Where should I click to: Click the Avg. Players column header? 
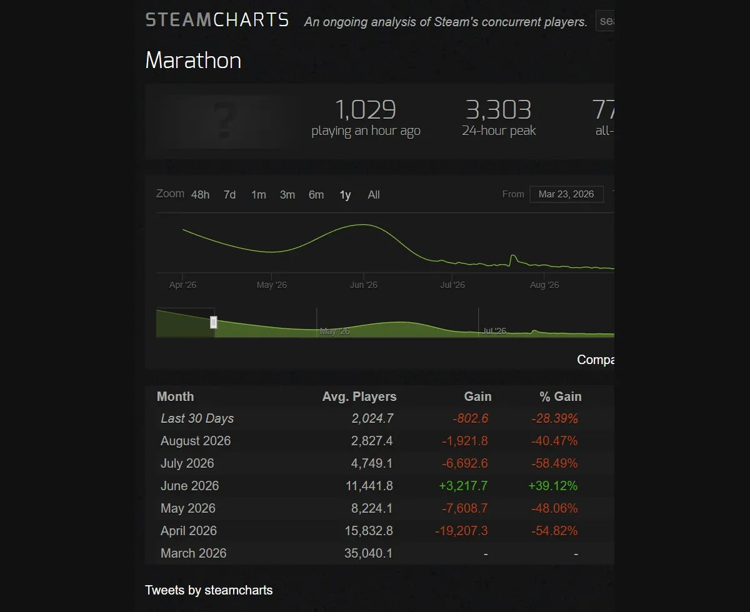click(x=359, y=397)
